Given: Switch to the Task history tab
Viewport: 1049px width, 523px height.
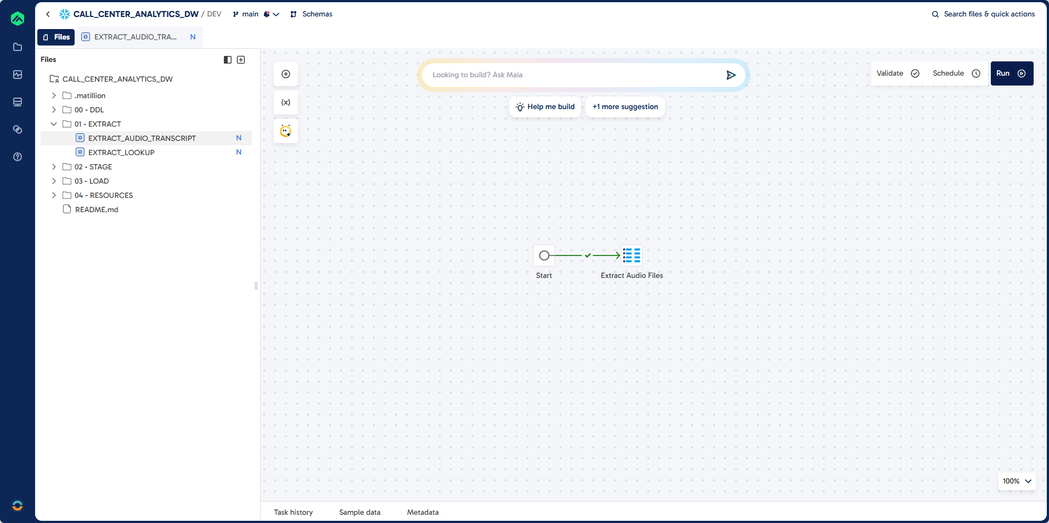Looking at the screenshot, I should pos(293,512).
